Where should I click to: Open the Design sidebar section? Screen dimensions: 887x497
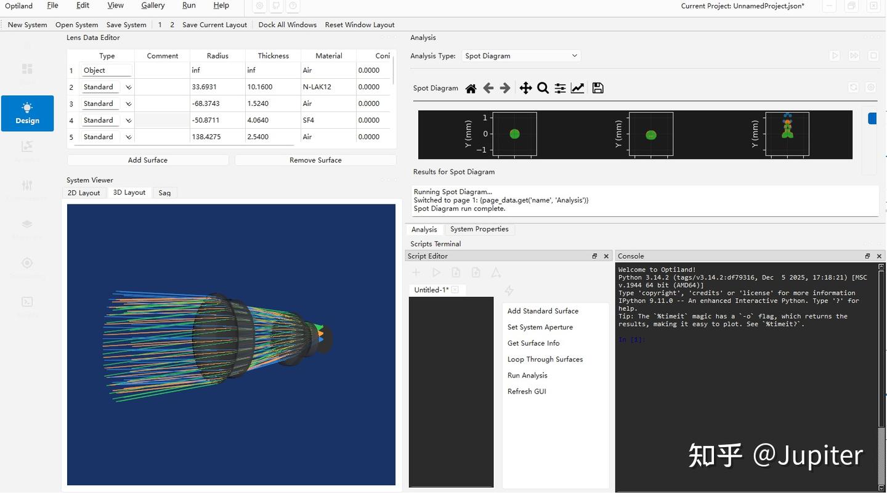[27, 113]
